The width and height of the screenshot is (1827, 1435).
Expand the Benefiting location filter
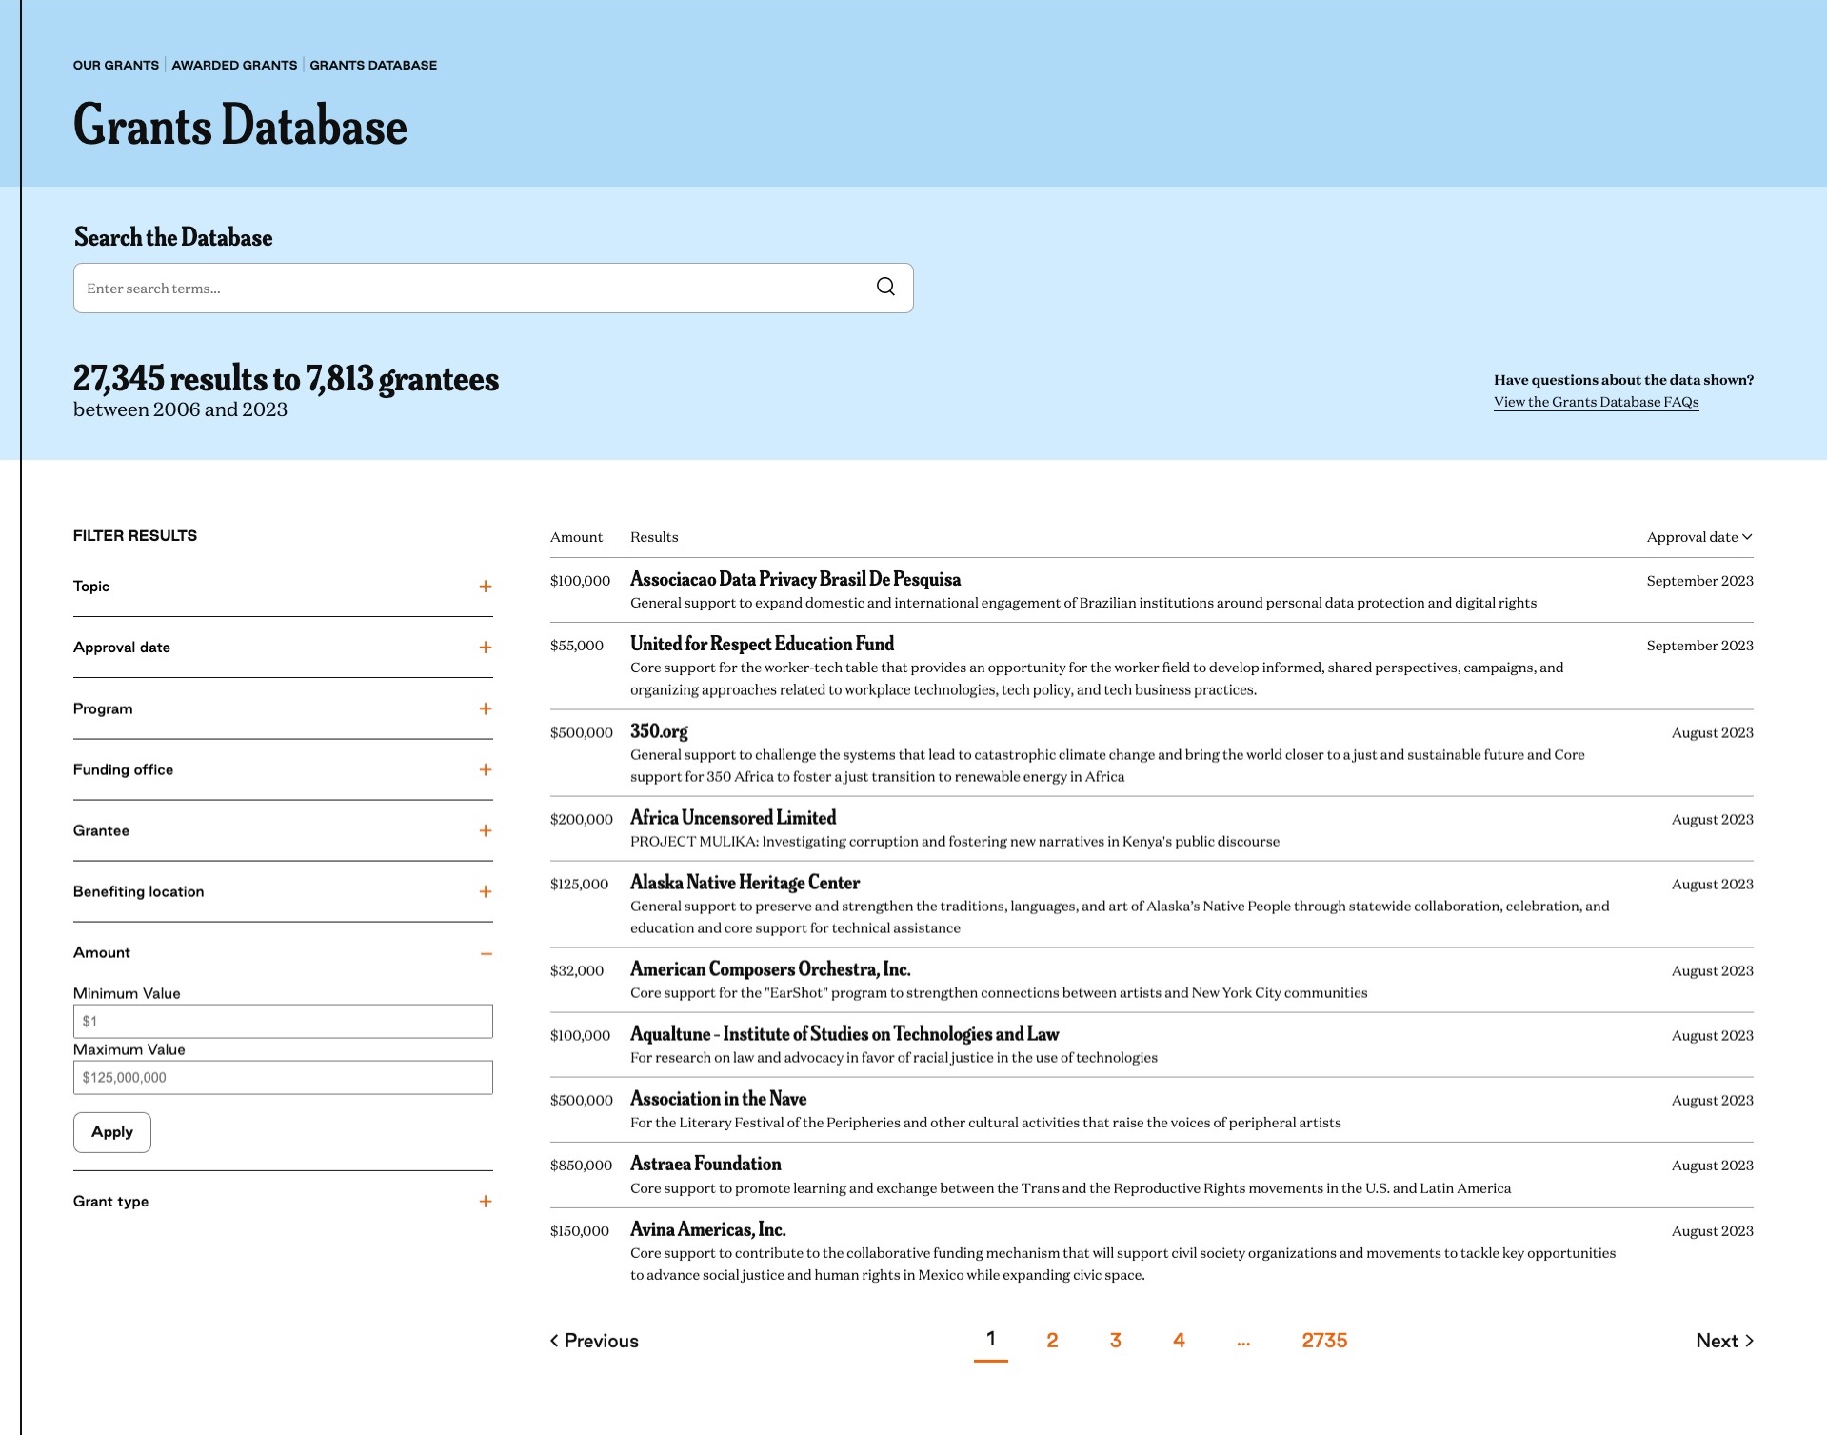pos(485,891)
